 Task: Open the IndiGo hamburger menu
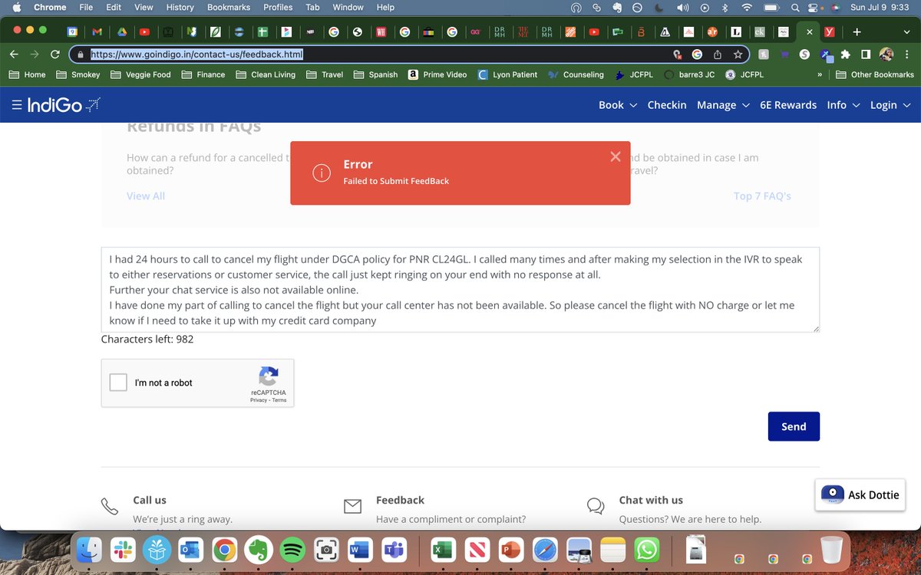click(x=16, y=106)
